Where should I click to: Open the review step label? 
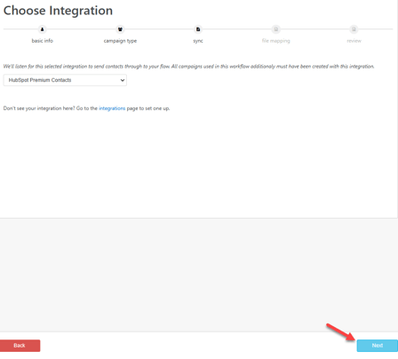(x=354, y=41)
